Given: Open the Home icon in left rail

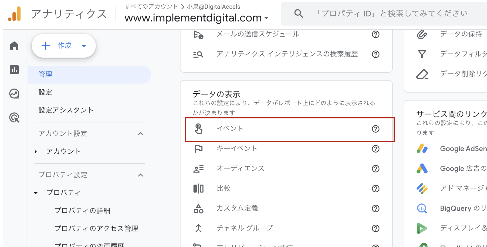Looking at the screenshot, I should tap(14, 46).
